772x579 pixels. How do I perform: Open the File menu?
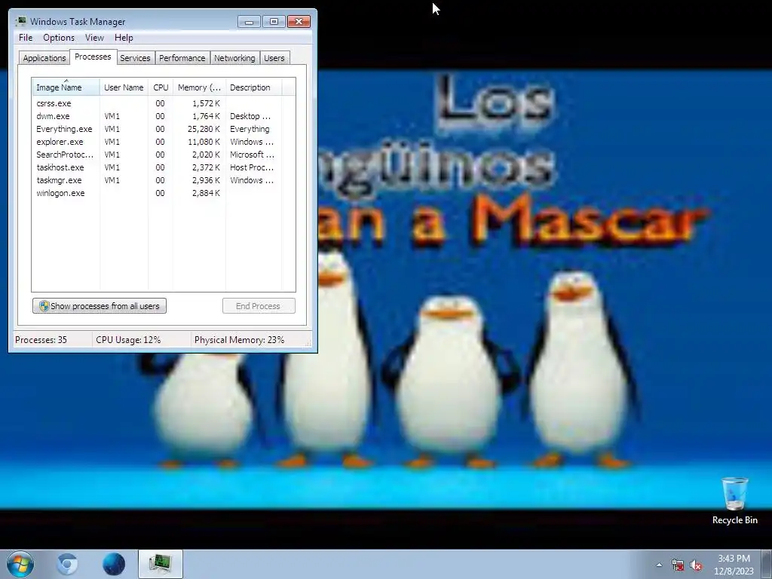click(x=26, y=38)
